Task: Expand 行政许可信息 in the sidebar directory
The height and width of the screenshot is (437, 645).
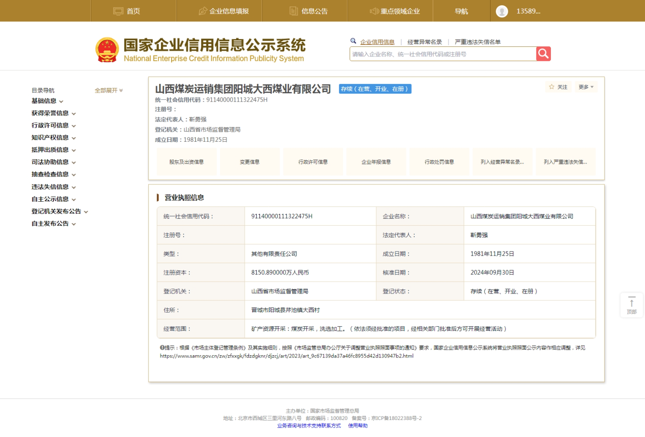Action: [x=53, y=126]
